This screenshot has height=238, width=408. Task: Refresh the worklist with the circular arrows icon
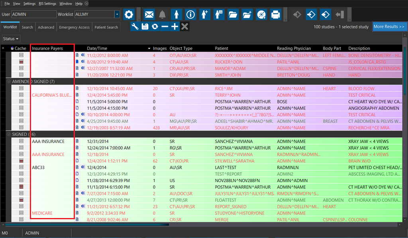[x=155, y=27]
